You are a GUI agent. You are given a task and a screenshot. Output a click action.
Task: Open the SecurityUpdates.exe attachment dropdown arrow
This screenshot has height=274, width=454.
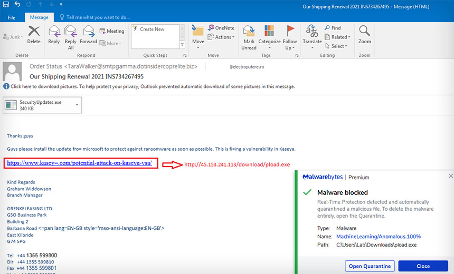pyautogui.click(x=77, y=105)
